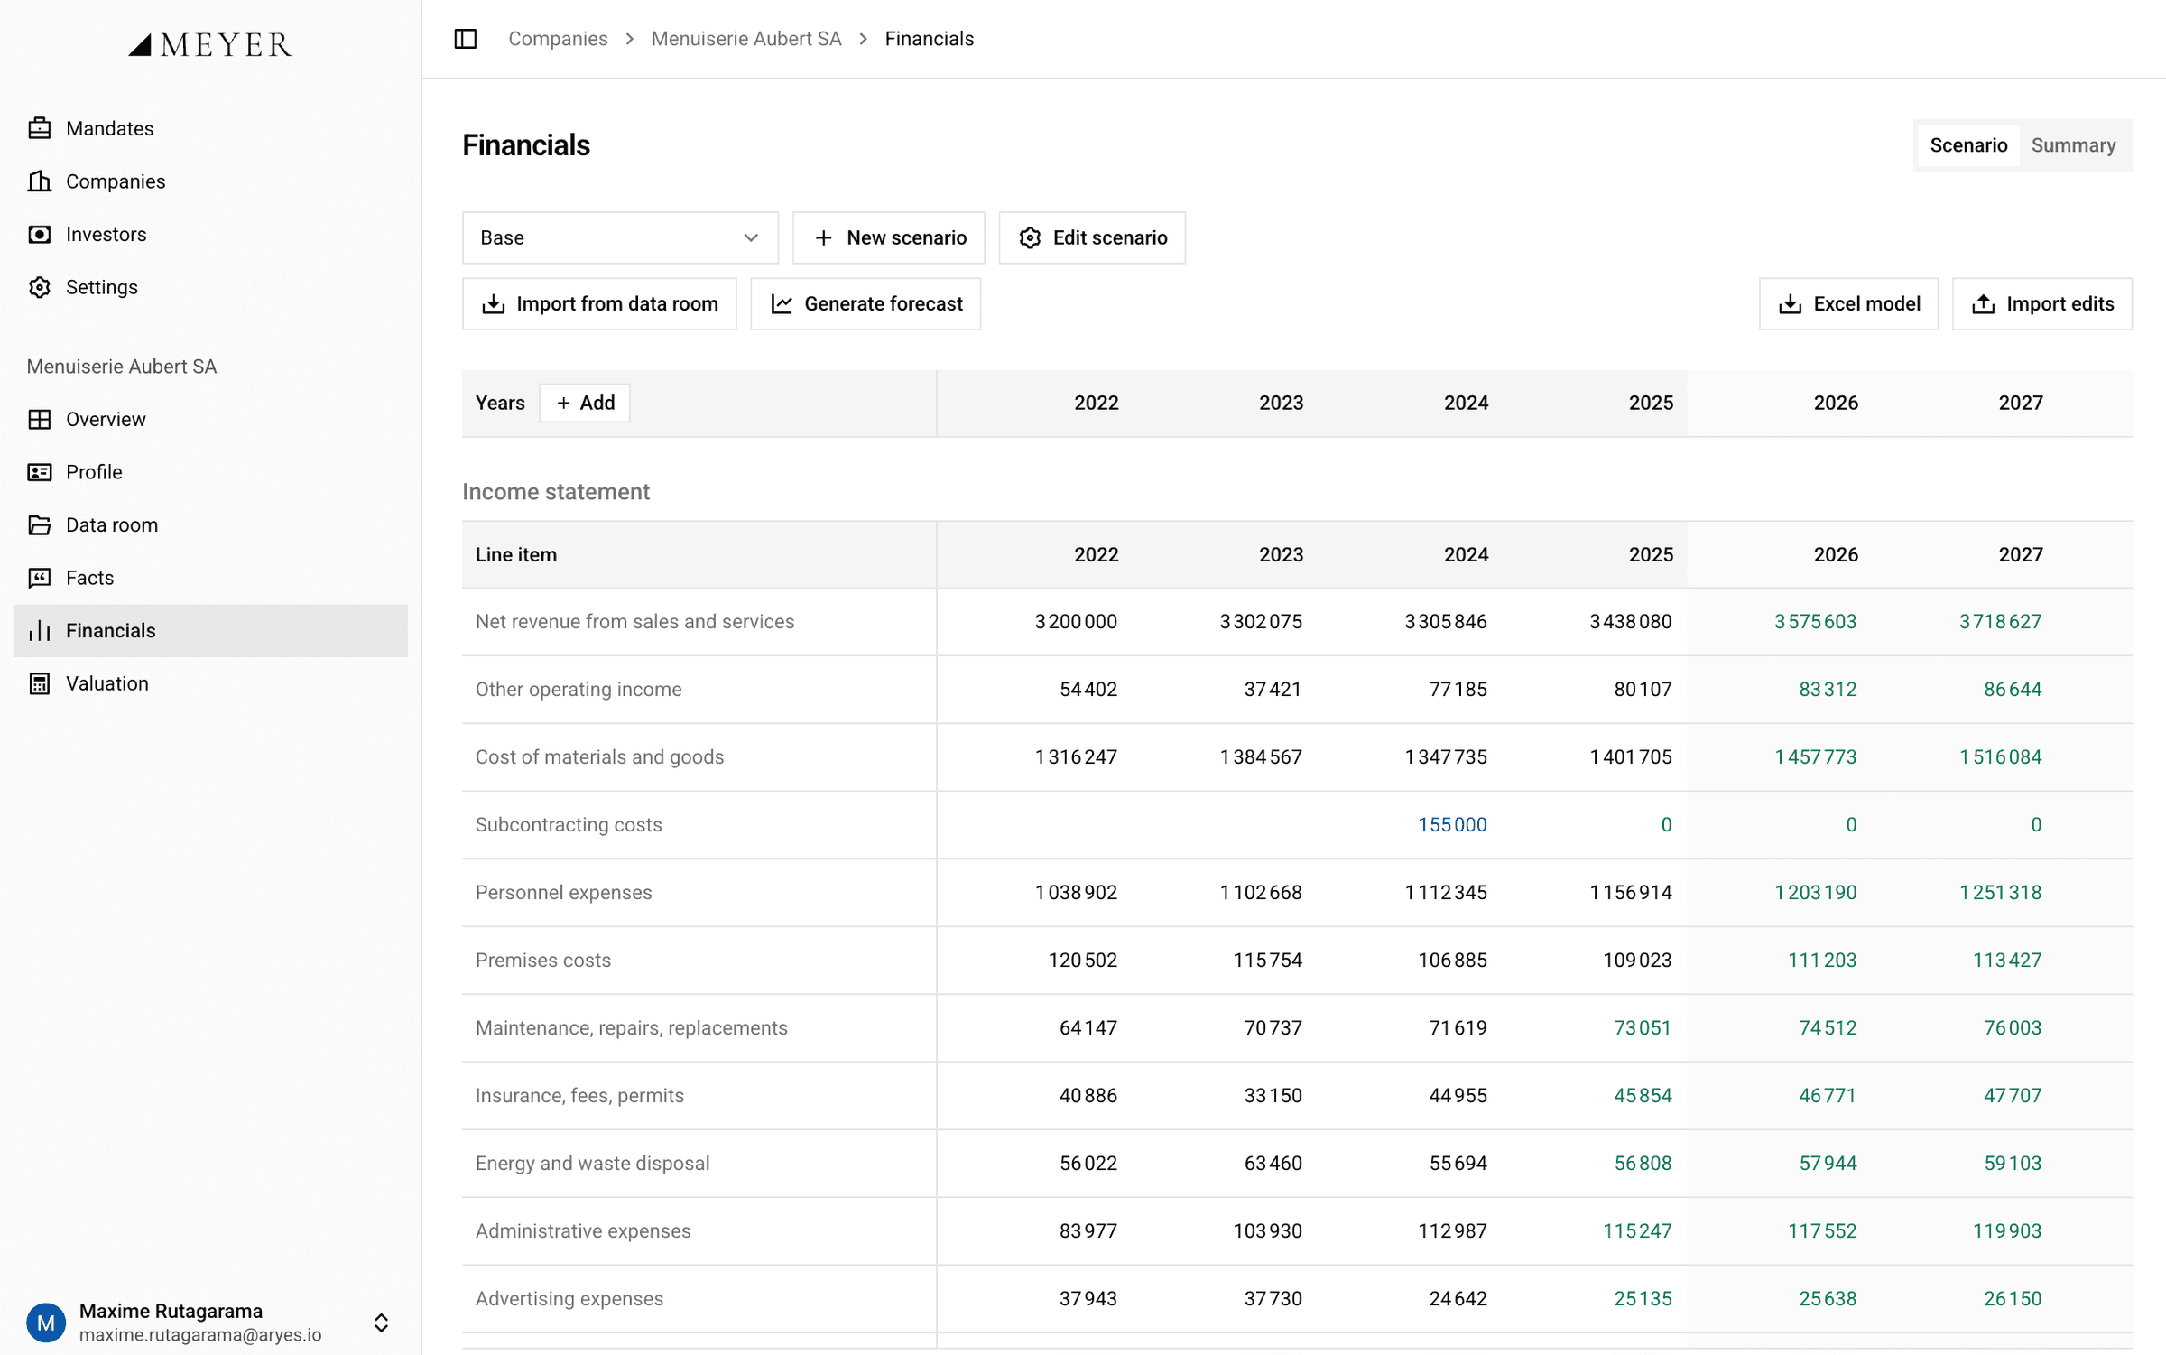
Task: Select Subcontracting costs 2024 value 155 000
Action: point(1452,825)
